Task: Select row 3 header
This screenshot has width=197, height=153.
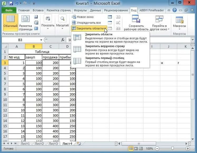Action: (x=5, y=63)
